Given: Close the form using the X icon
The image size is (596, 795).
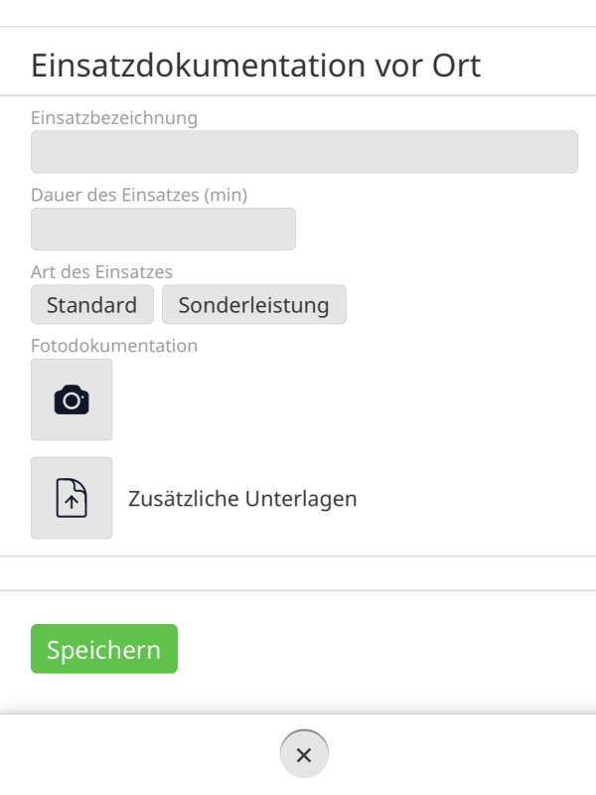Looking at the screenshot, I should pos(304,754).
